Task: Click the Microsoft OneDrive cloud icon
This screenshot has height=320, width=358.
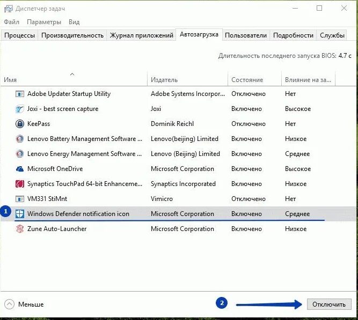Action: 20,169
